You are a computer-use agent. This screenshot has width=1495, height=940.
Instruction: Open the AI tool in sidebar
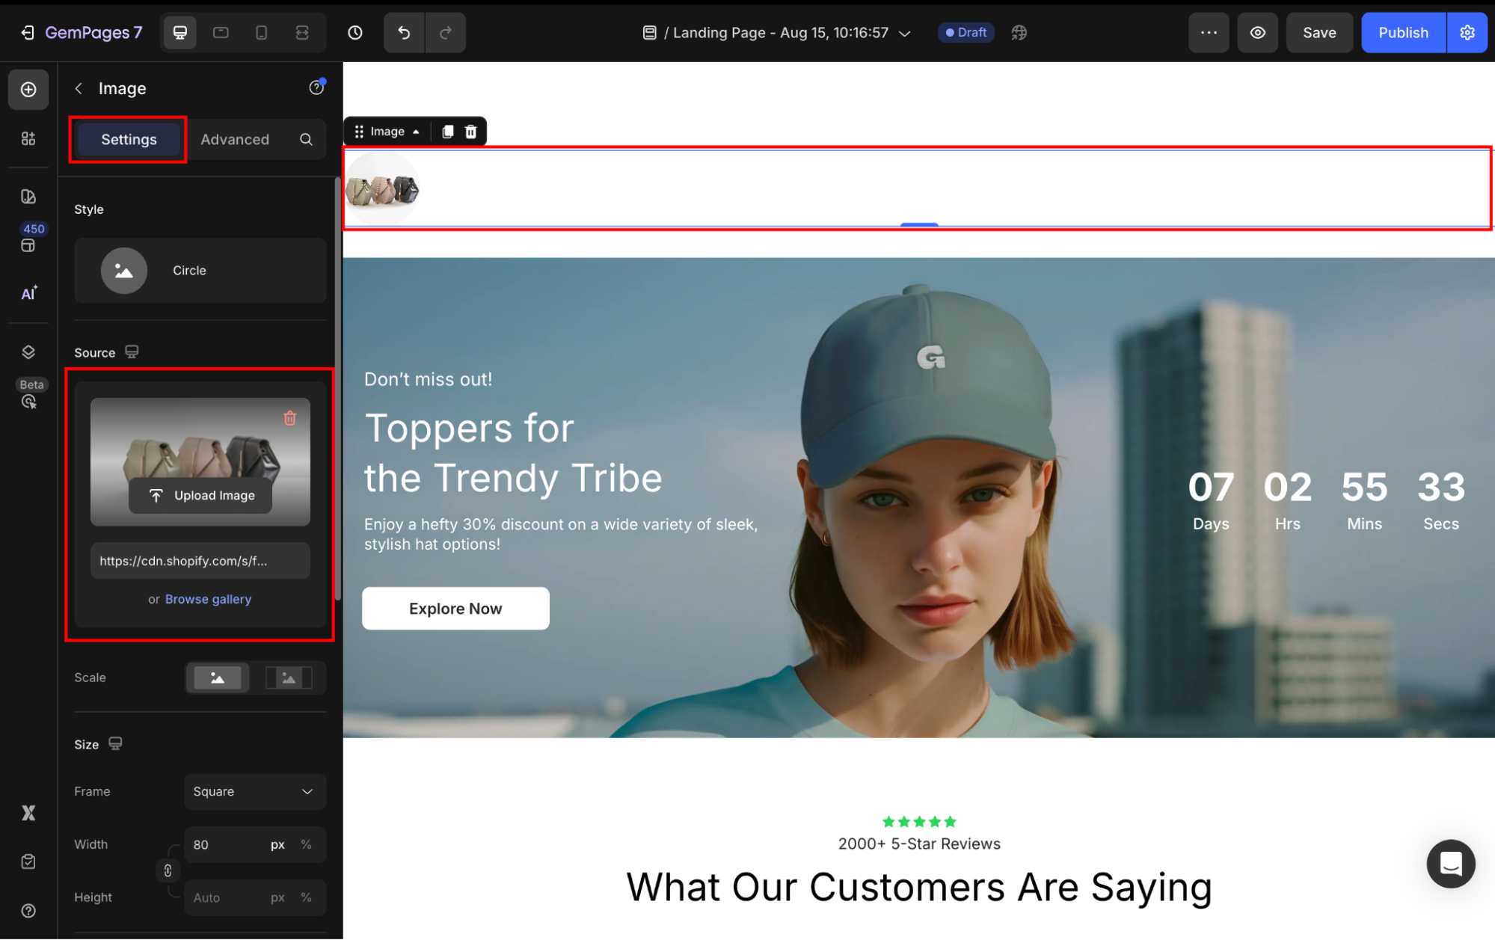point(28,293)
